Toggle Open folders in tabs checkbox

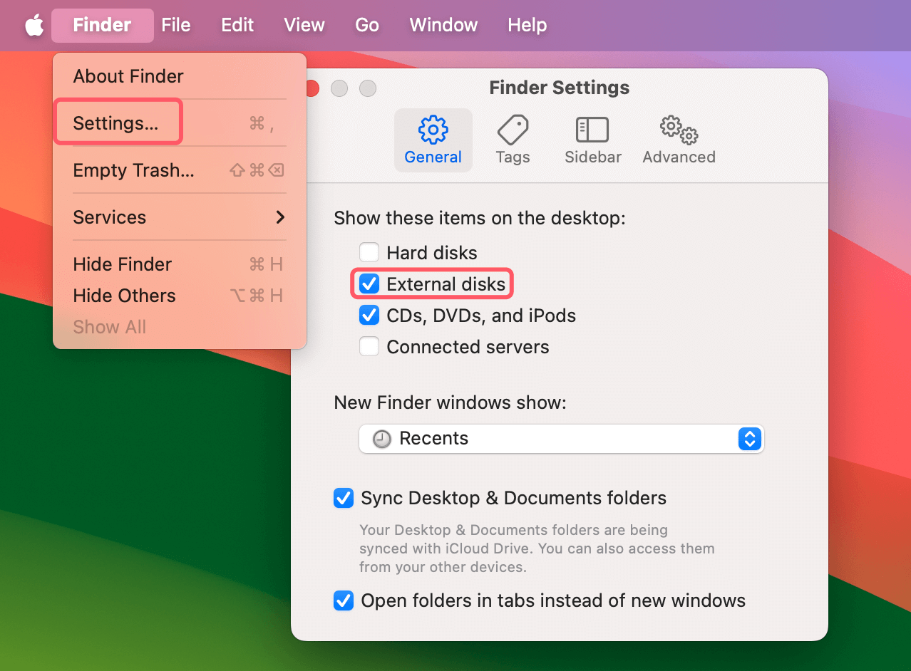(x=344, y=600)
